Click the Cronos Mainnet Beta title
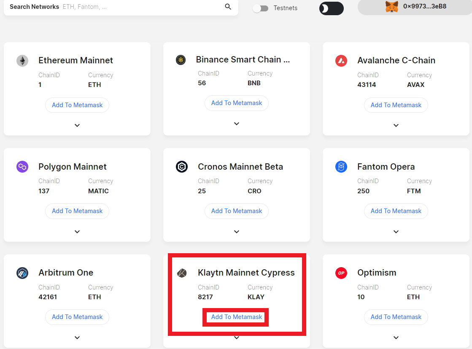Image resolution: width=472 pixels, height=349 pixels. (240, 167)
